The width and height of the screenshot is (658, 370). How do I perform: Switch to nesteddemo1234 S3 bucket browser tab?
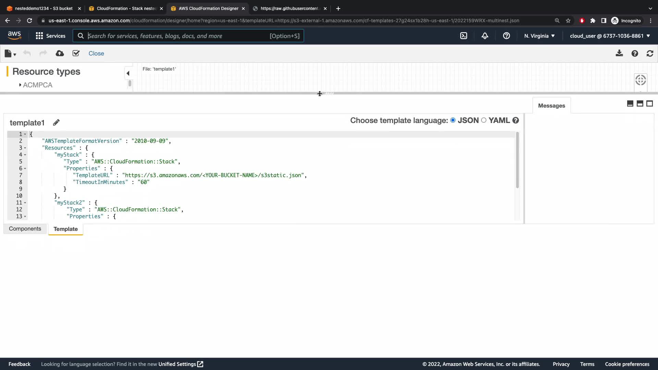tap(44, 8)
